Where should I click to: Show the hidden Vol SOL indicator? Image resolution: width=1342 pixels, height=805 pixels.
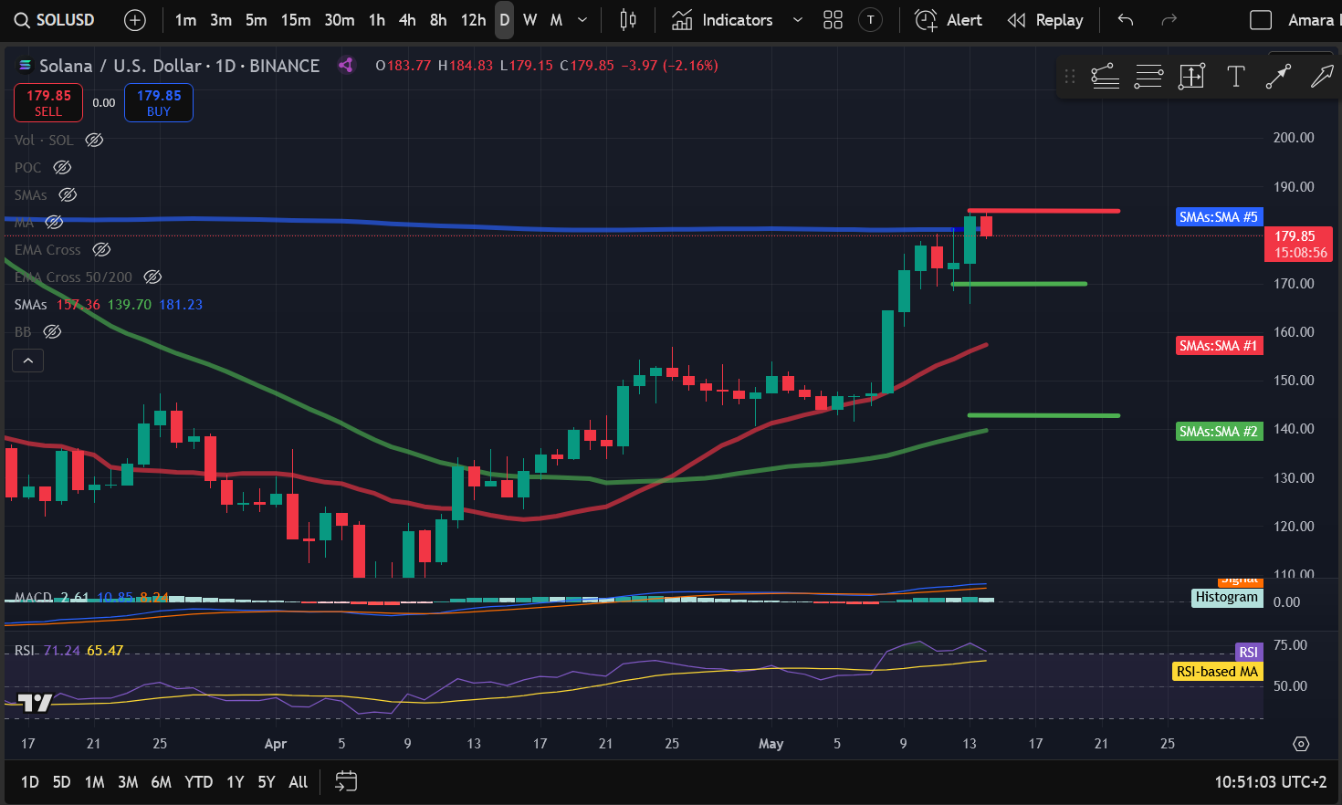pos(94,140)
